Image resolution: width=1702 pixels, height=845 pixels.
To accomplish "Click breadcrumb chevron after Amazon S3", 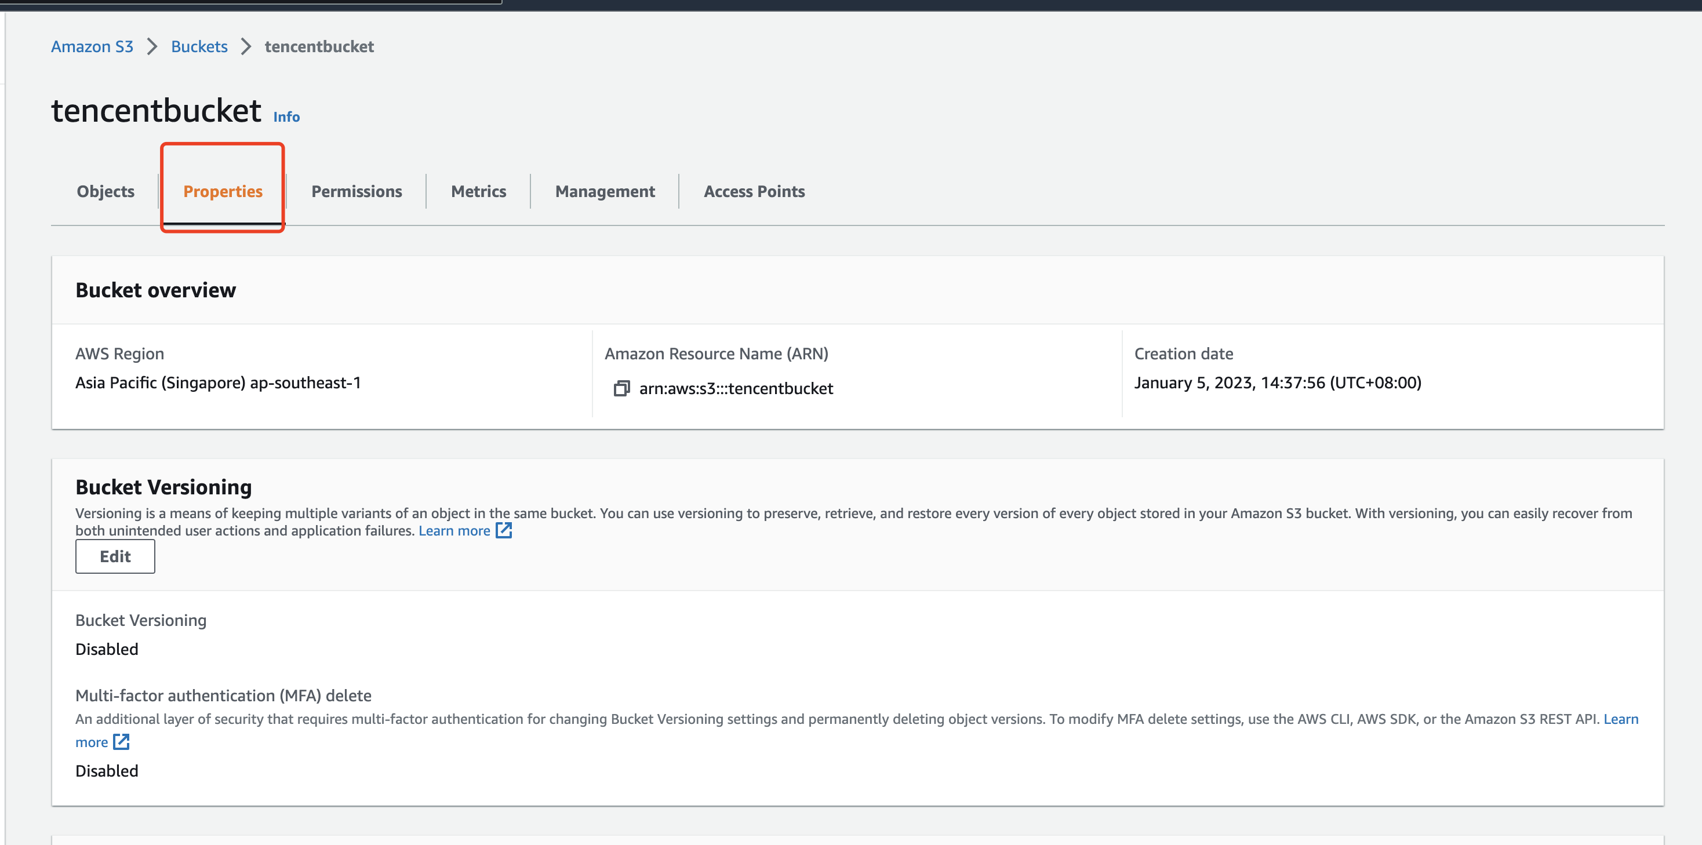I will [x=152, y=46].
